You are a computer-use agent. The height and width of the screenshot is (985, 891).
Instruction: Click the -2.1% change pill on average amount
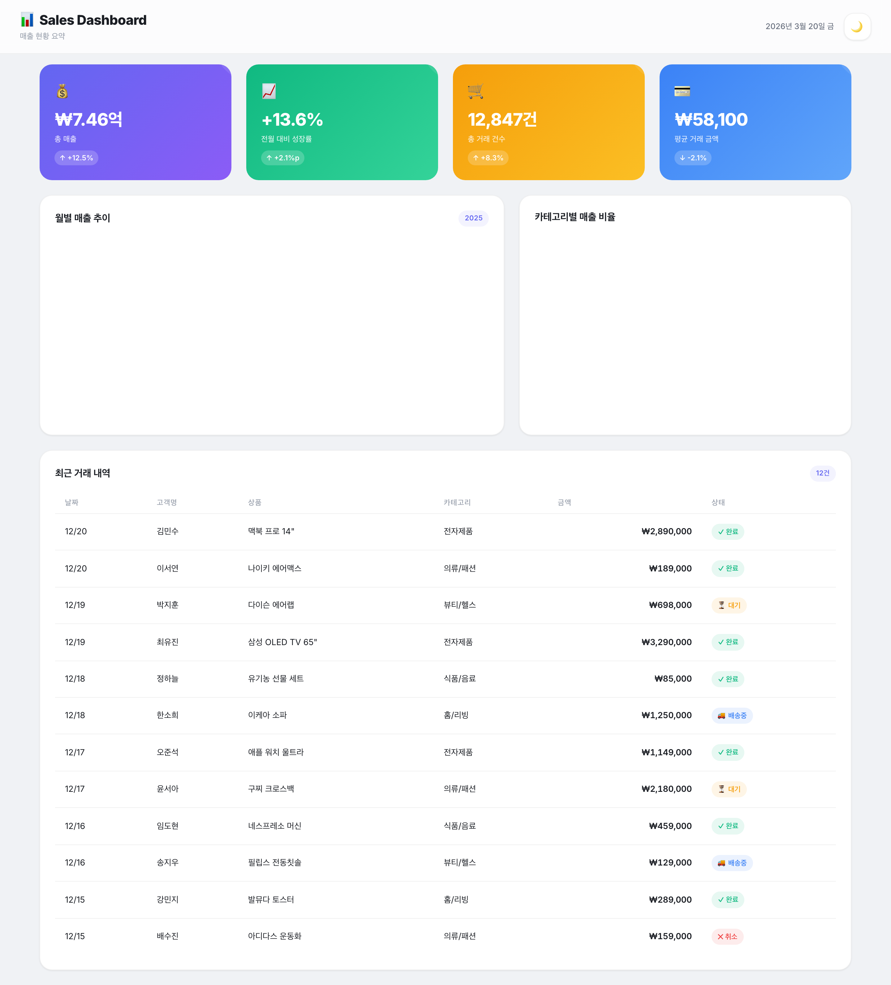[x=692, y=158]
